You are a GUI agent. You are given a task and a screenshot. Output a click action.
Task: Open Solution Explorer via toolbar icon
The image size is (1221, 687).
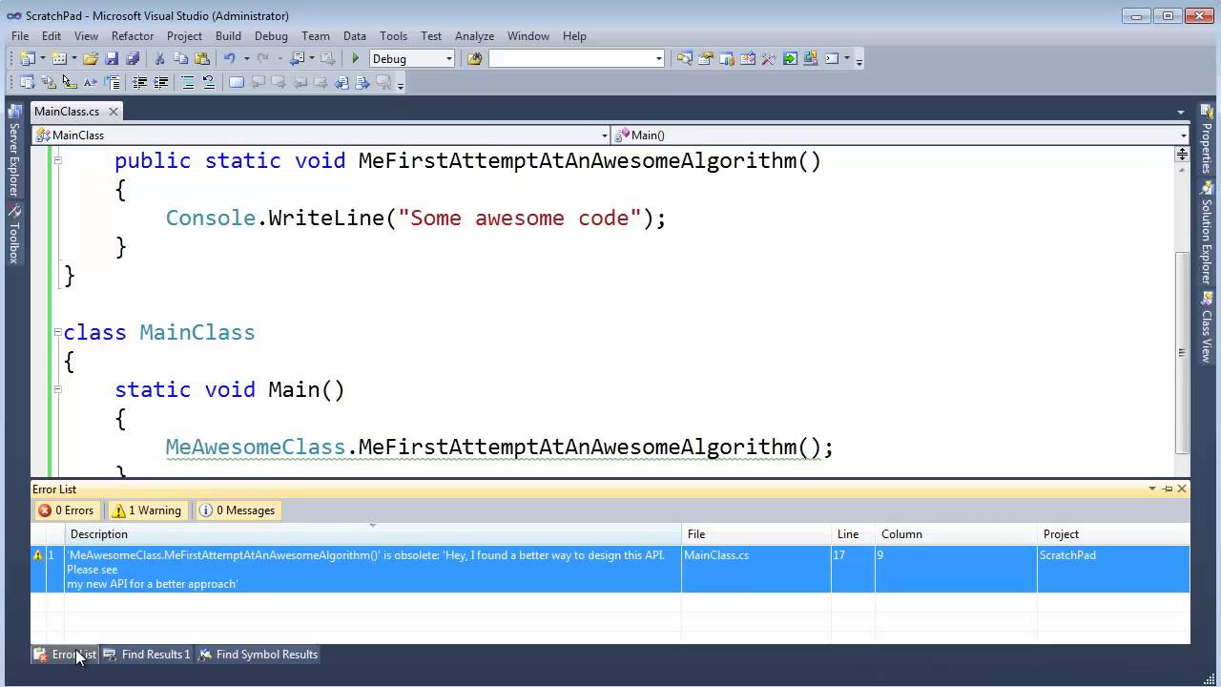685,58
